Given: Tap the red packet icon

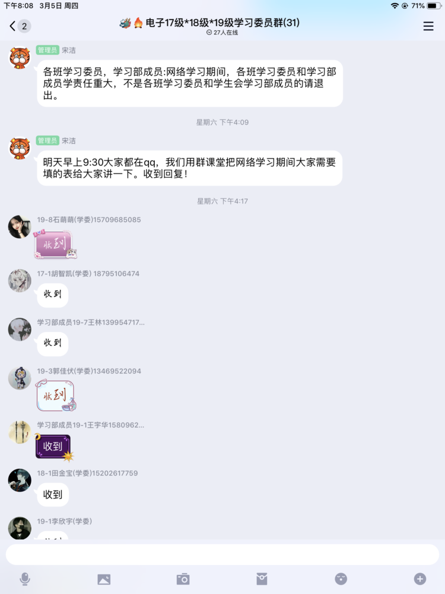Looking at the screenshot, I should pos(262,579).
